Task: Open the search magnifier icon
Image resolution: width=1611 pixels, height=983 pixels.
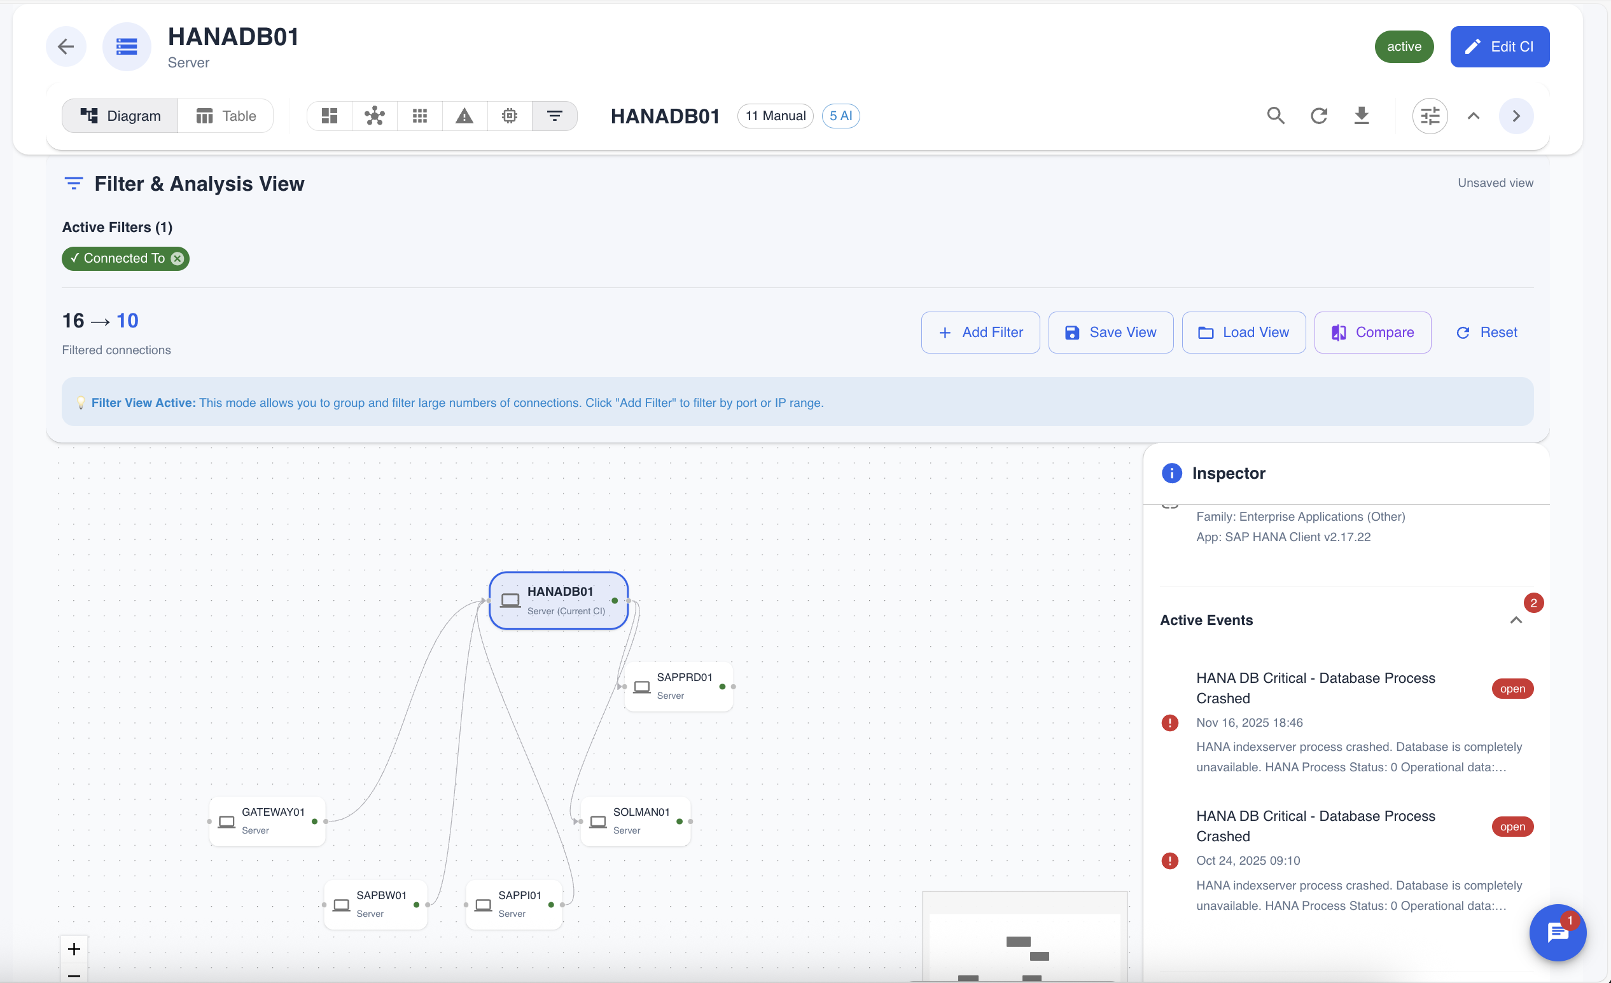Action: coord(1275,116)
